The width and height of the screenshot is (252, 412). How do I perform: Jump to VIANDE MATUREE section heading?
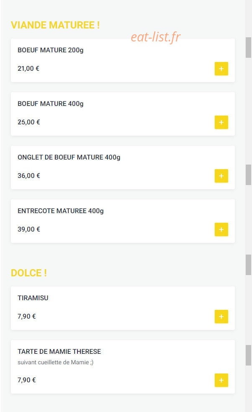pyautogui.click(x=55, y=25)
